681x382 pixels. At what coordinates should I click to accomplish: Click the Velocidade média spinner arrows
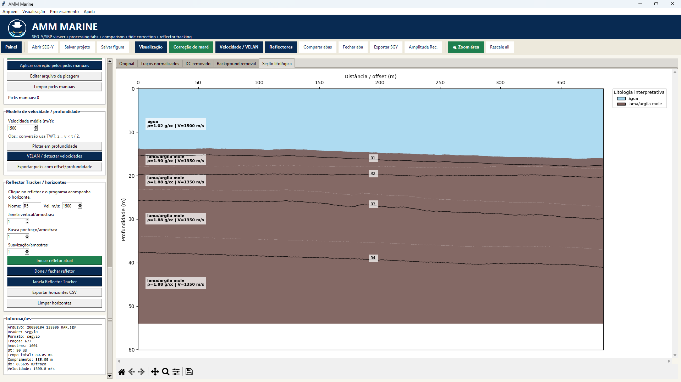point(35,128)
